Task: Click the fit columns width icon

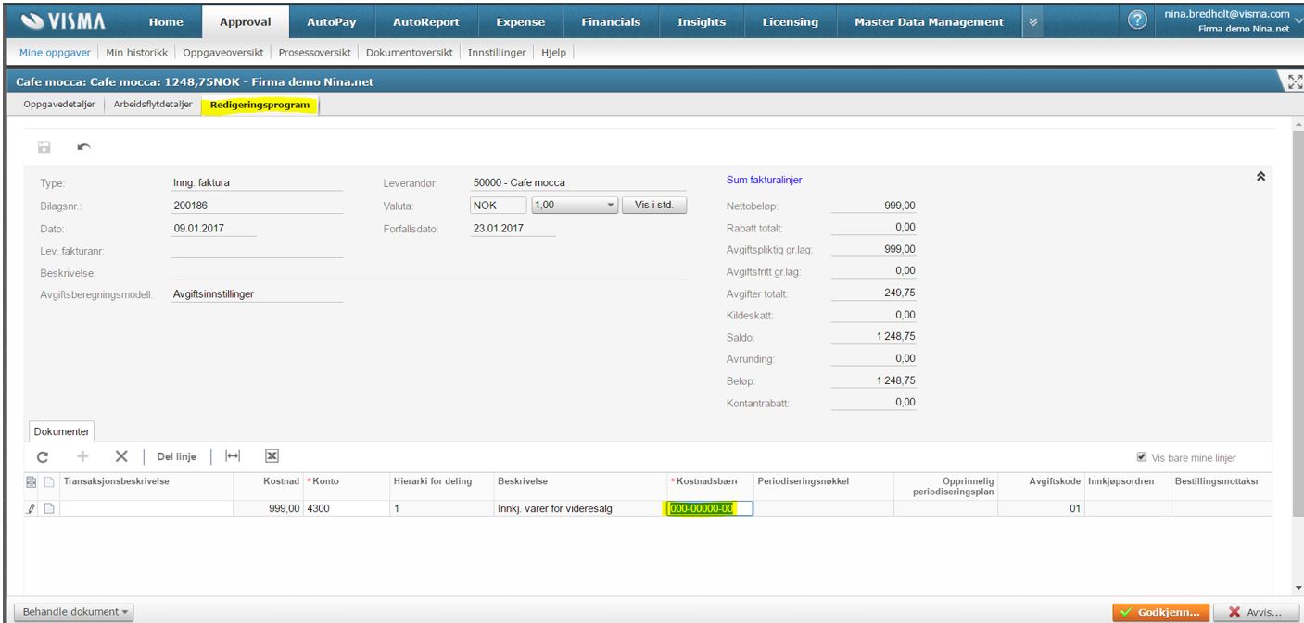Action: click(233, 456)
